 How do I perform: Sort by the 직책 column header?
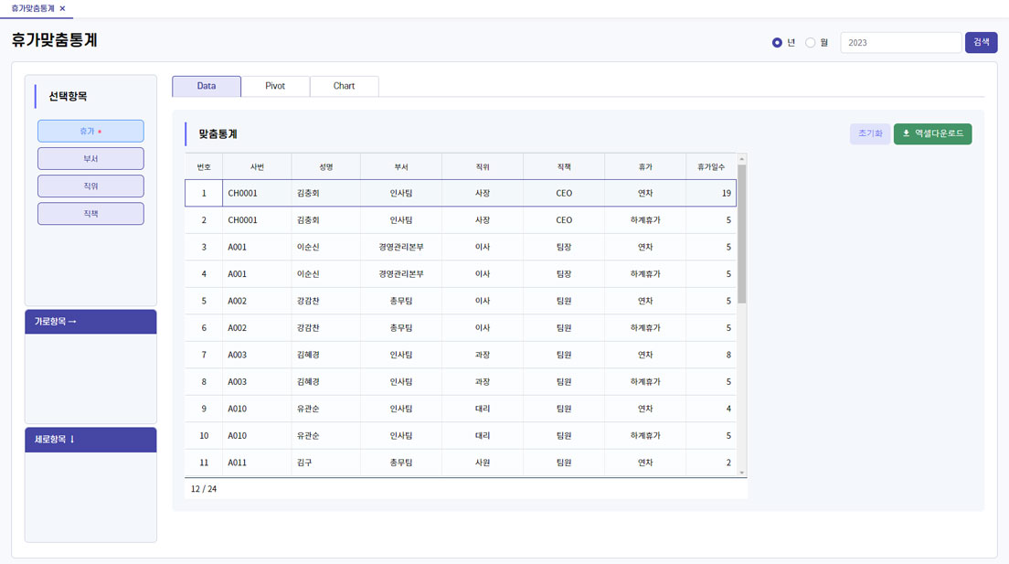pyautogui.click(x=564, y=166)
